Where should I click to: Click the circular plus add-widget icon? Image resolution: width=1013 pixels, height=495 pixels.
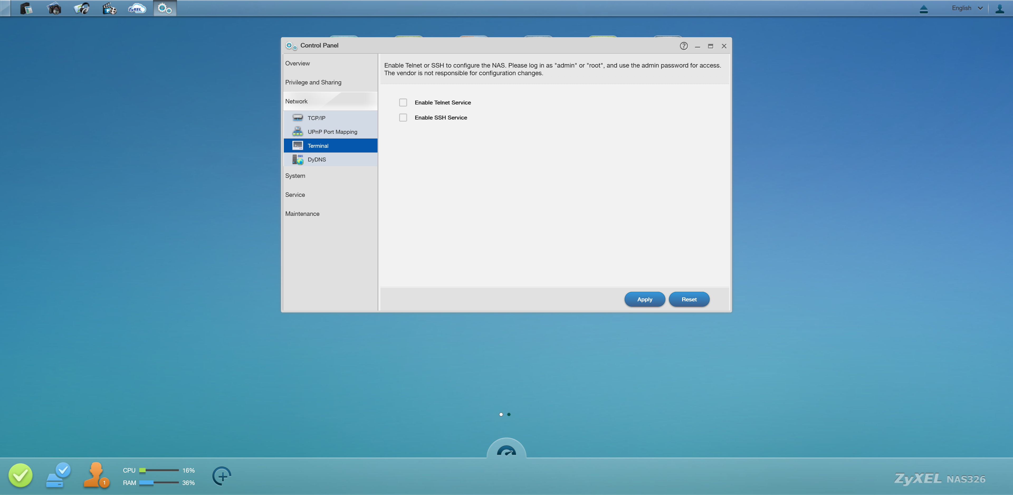(222, 476)
